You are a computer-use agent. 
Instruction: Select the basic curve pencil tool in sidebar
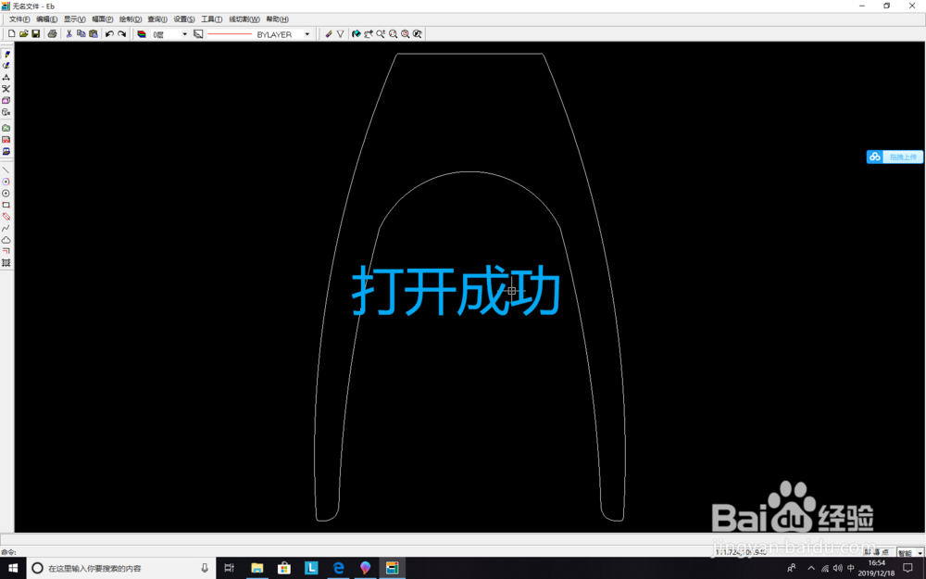[x=6, y=55]
